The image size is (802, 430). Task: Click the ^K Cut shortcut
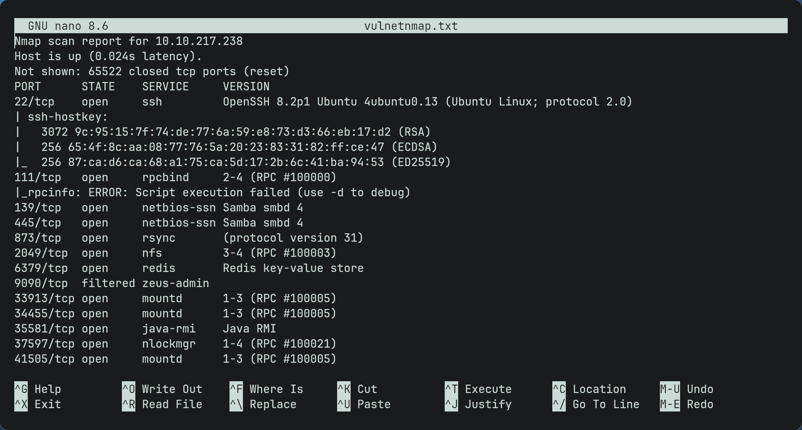pos(357,389)
